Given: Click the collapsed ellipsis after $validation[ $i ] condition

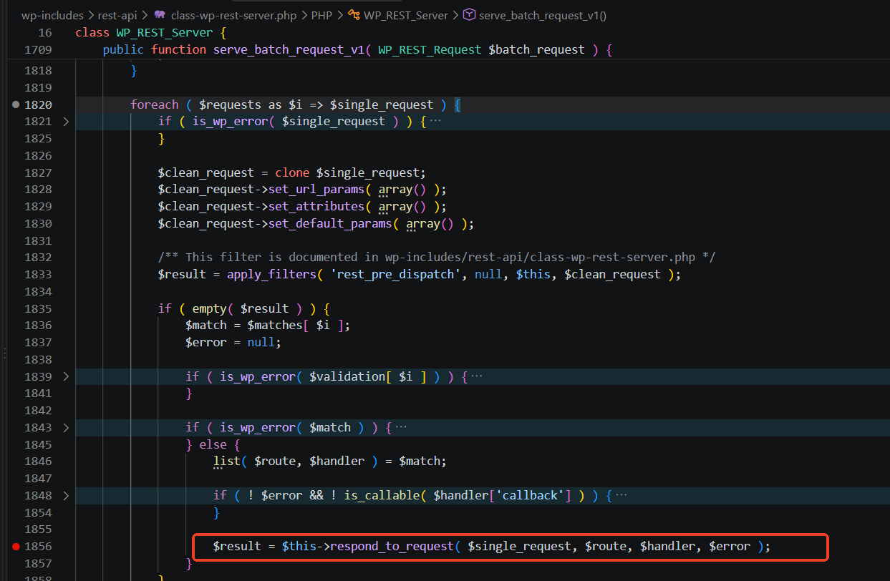Looking at the screenshot, I should pyautogui.click(x=477, y=376).
